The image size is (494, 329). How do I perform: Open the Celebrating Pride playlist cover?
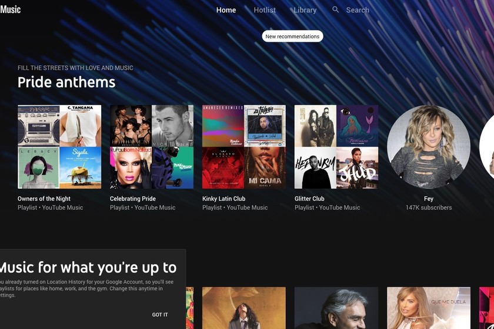coord(152,147)
